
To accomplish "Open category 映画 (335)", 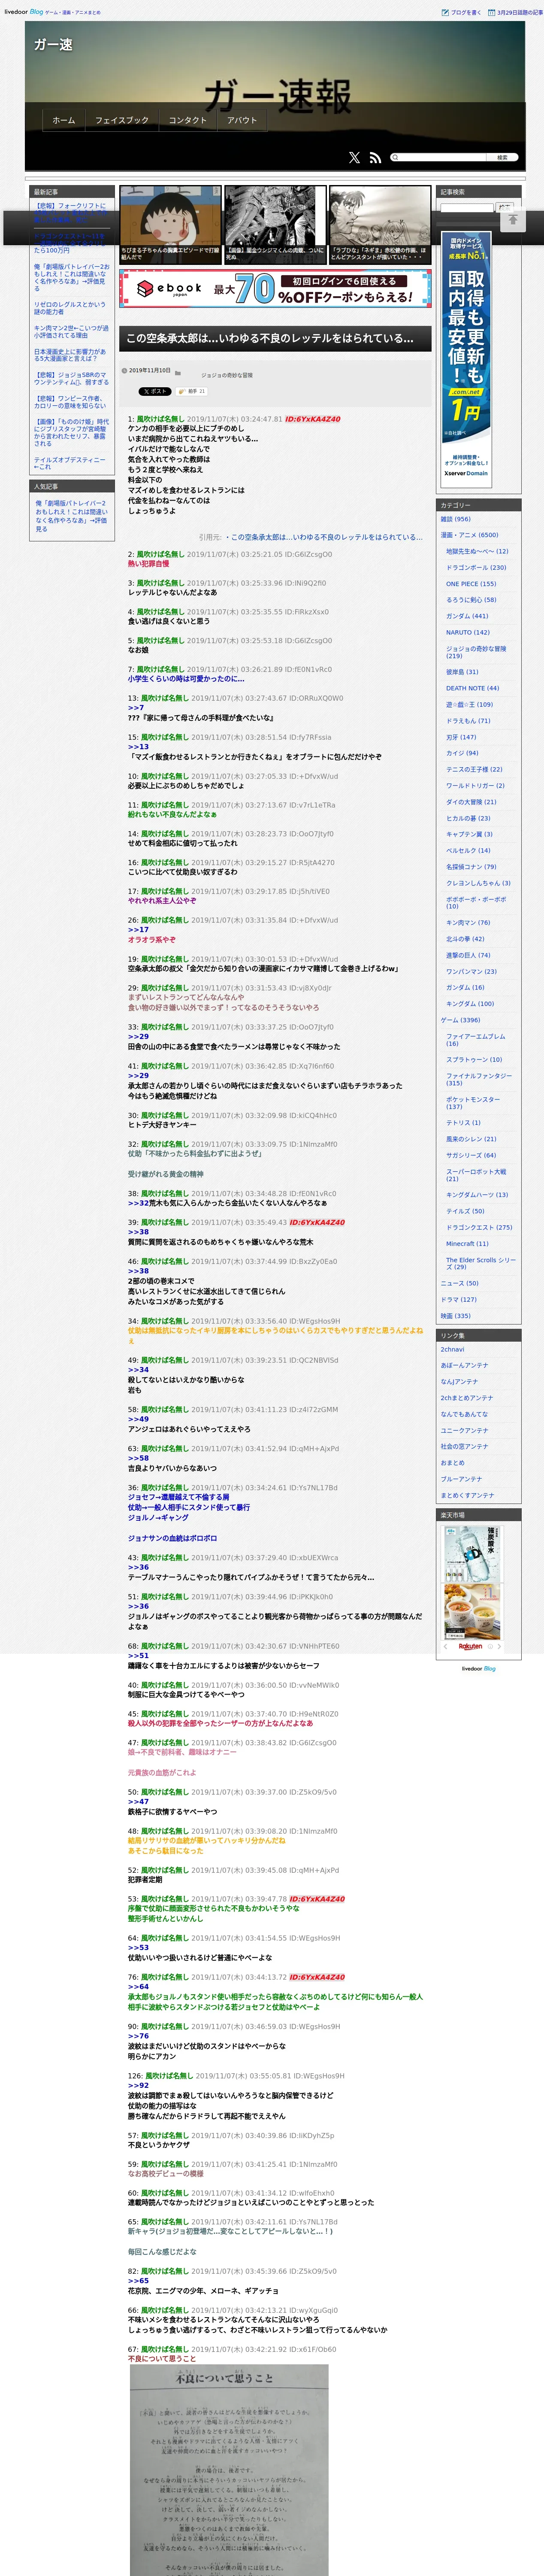I will point(455,1316).
